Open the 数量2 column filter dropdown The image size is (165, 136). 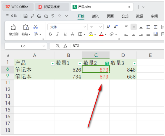(107, 64)
